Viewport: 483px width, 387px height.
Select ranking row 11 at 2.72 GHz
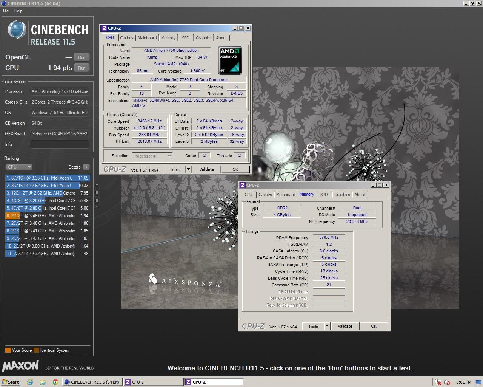click(48, 254)
